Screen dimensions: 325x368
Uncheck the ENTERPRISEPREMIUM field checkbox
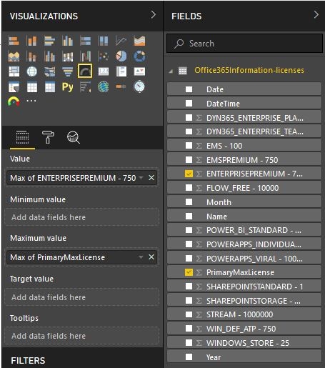coord(189,174)
